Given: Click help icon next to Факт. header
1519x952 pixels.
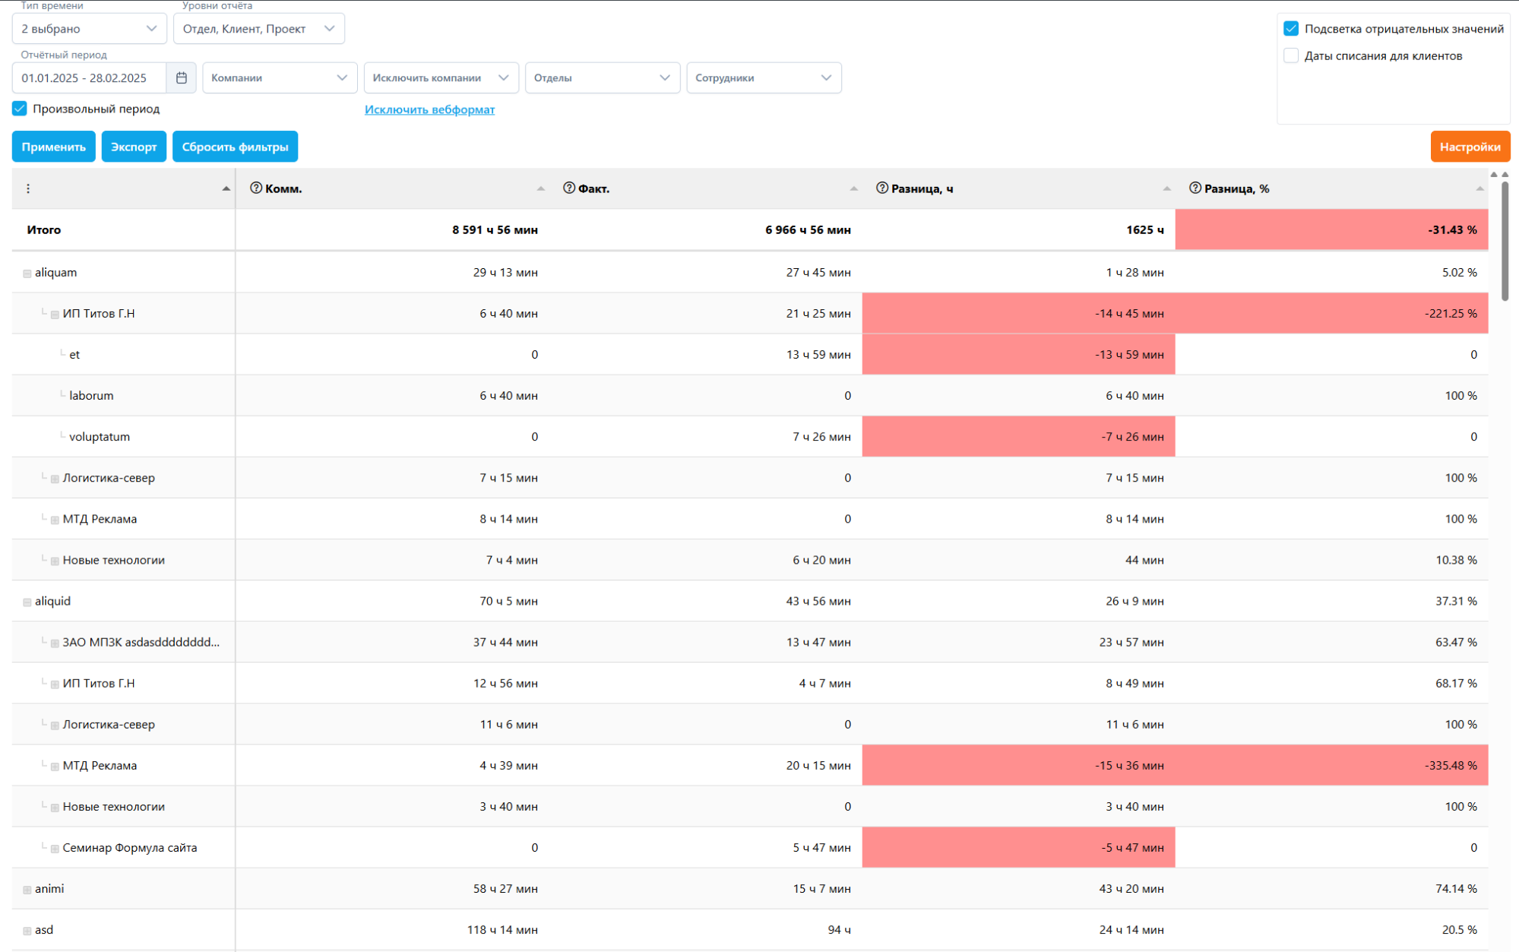Looking at the screenshot, I should pos(568,188).
